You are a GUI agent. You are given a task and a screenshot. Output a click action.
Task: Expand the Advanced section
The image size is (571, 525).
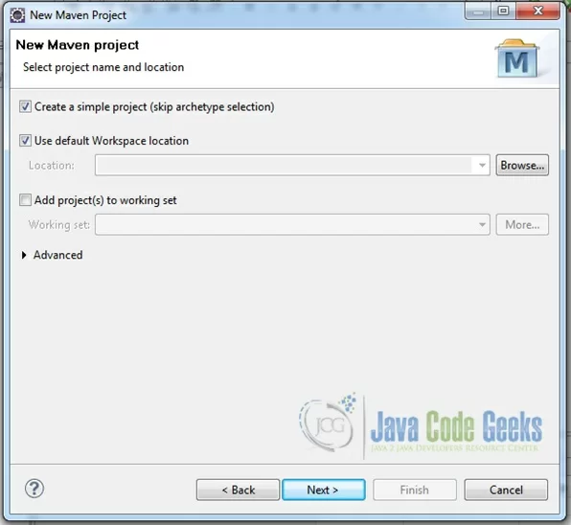point(24,255)
